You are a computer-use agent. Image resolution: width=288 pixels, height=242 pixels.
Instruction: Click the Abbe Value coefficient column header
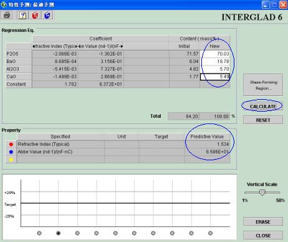pyautogui.click(x=101, y=46)
